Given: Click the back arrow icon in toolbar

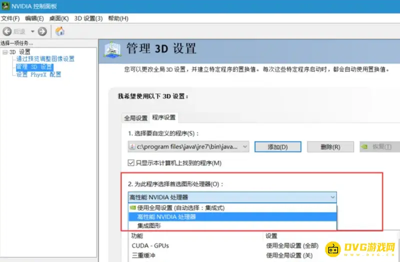Looking at the screenshot, I should (7, 31).
